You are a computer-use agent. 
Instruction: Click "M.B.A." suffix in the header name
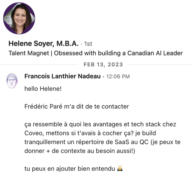[69, 43]
